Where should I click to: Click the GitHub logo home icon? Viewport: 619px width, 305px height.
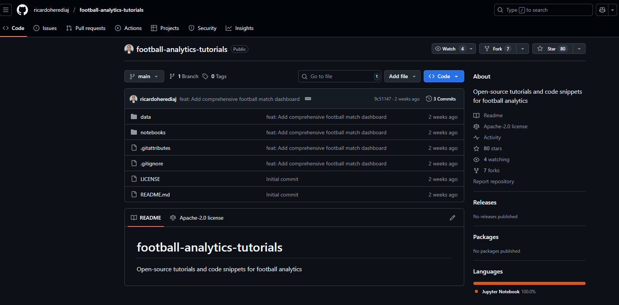pyautogui.click(x=22, y=10)
